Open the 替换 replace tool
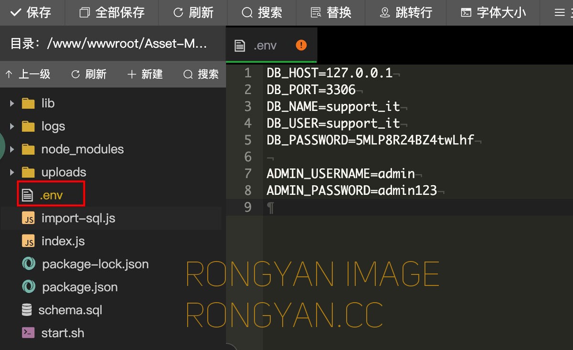Viewport: 573px width, 350px height. 331,12
